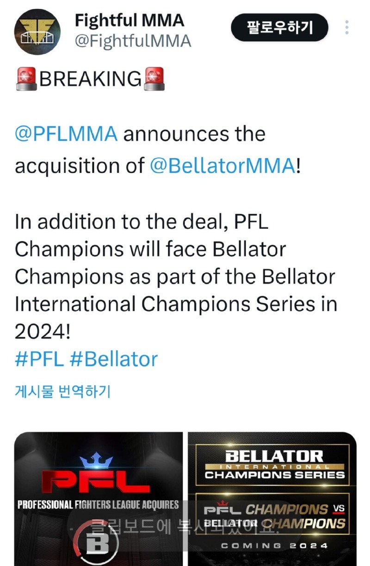Viewport: 370px width, 566px height.
Task: Select the #Bellator hashtag
Action: [114, 359]
